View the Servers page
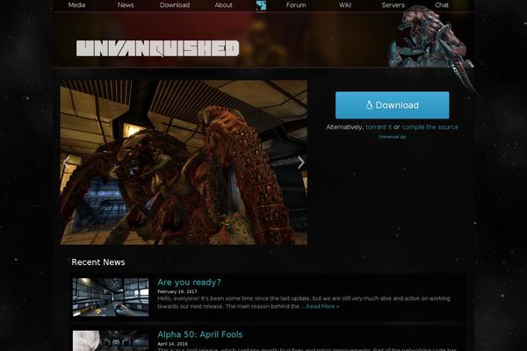This screenshot has height=351, width=527. click(393, 5)
